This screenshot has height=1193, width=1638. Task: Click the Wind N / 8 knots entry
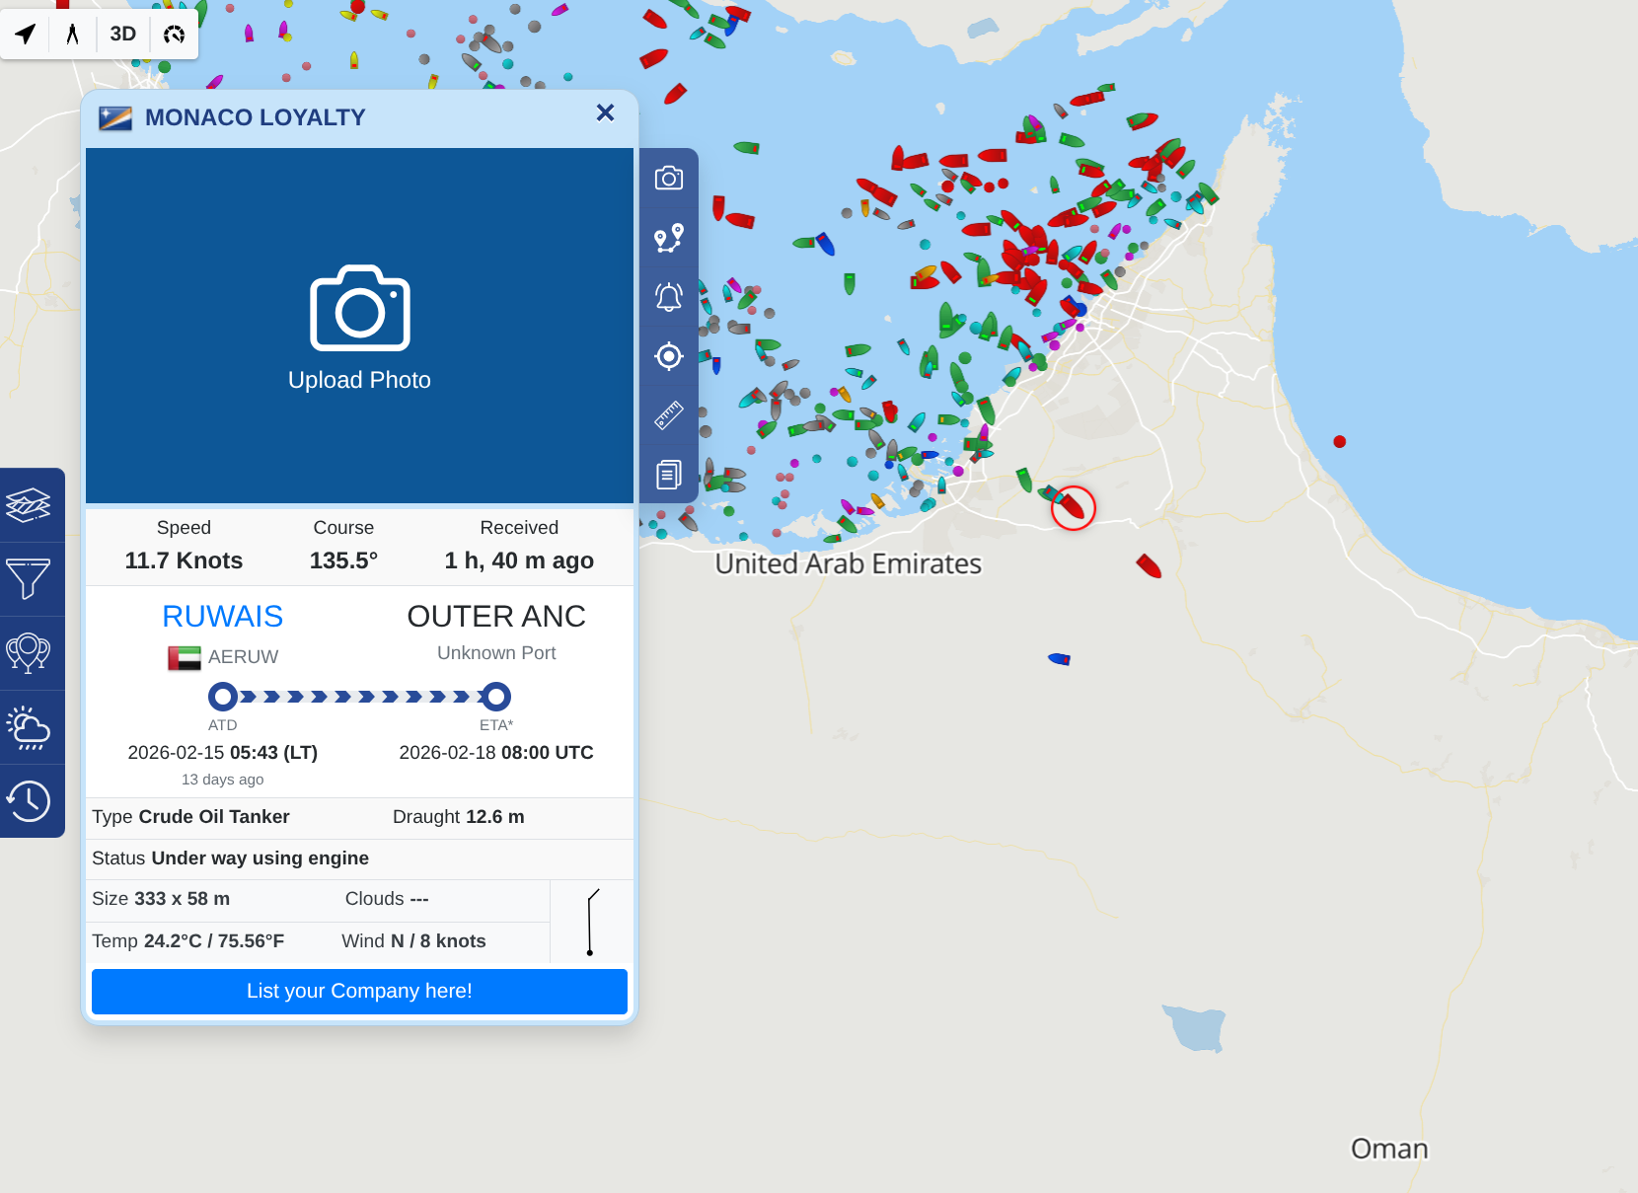tap(413, 941)
